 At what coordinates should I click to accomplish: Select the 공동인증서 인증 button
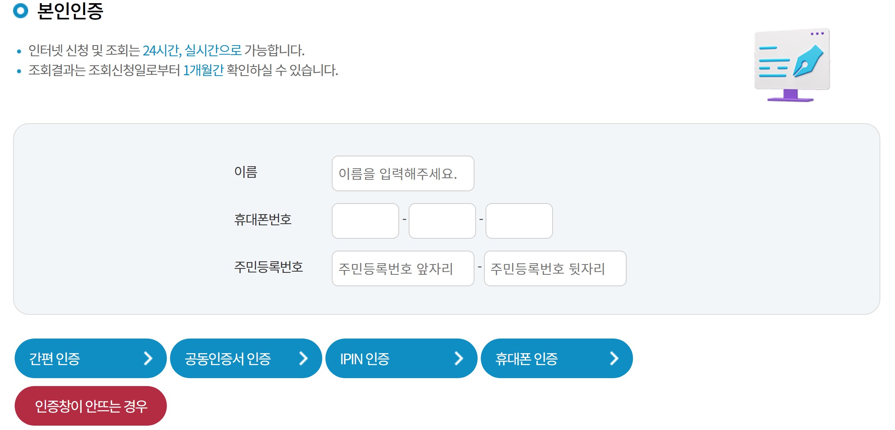click(246, 358)
